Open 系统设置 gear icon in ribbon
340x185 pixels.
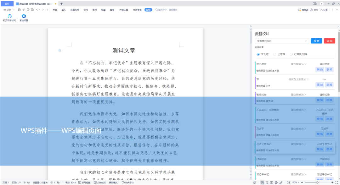tap(24, 18)
